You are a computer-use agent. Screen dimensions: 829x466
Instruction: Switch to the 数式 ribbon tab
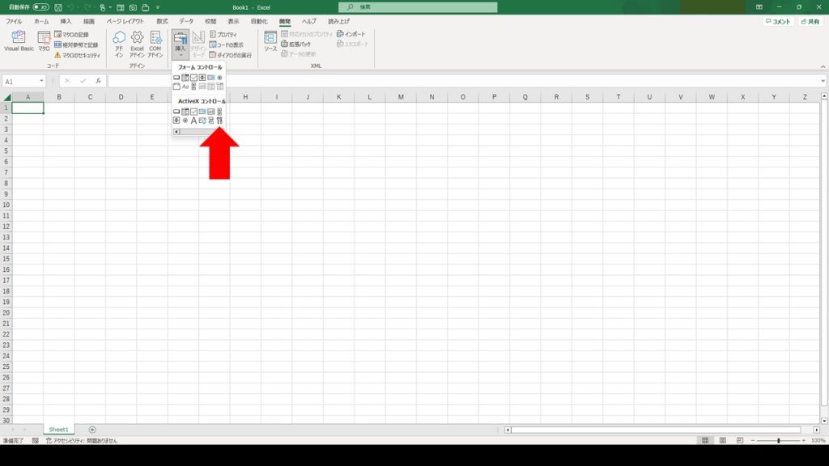pos(162,21)
